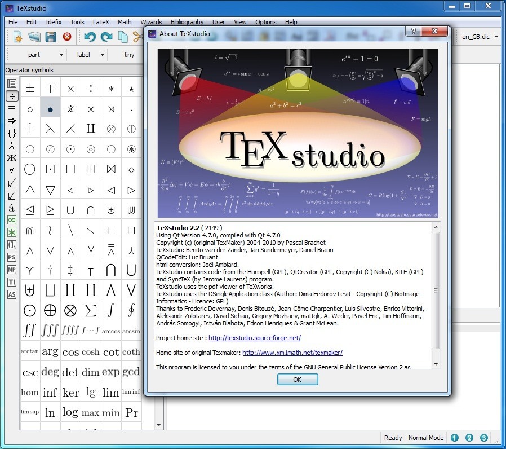Click the TeXstudio splash logo image

pyautogui.click(x=298, y=133)
